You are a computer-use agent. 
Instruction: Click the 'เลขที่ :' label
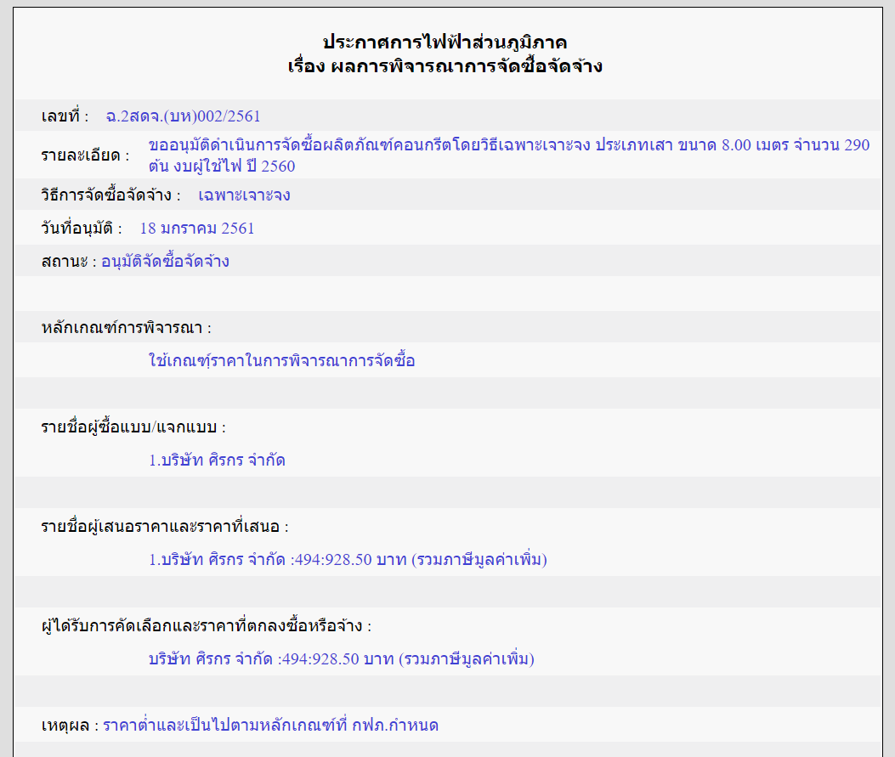coord(65,116)
